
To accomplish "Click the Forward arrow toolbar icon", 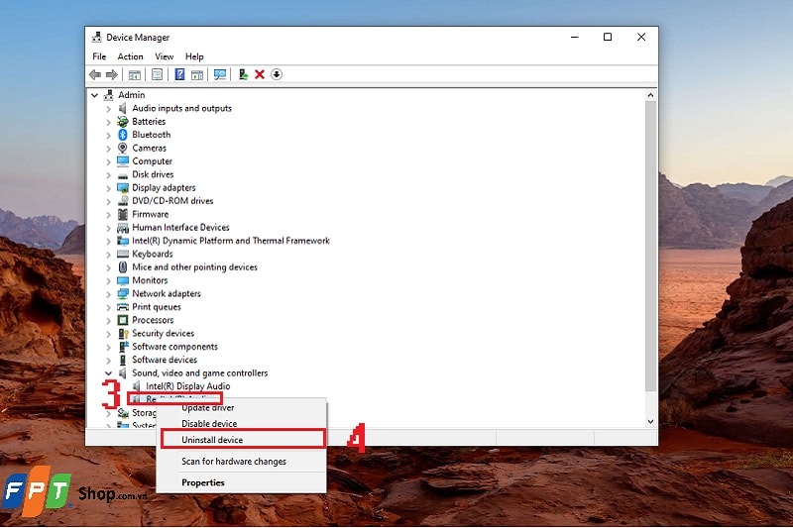I will (112, 74).
